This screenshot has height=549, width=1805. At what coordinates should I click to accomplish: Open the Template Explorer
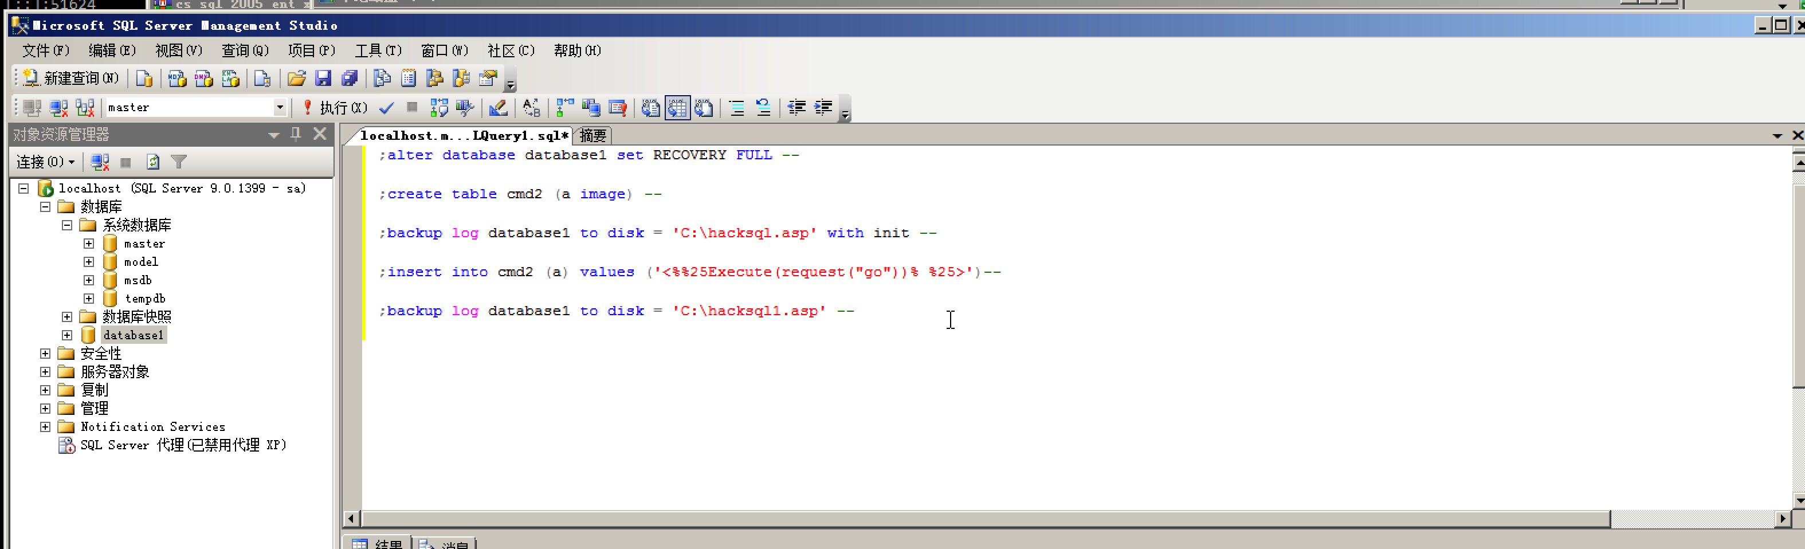pos(462,78)
